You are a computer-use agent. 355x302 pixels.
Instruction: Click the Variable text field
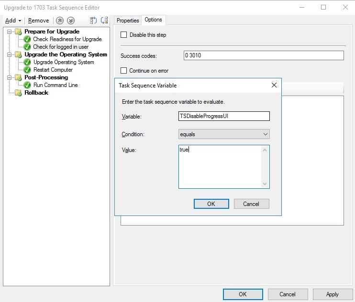[224, 116]
